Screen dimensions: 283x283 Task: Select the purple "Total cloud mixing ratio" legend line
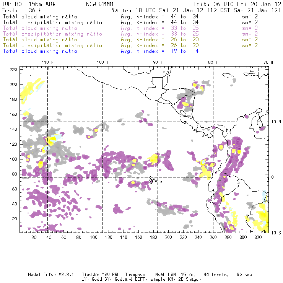(x=40, y=28)
